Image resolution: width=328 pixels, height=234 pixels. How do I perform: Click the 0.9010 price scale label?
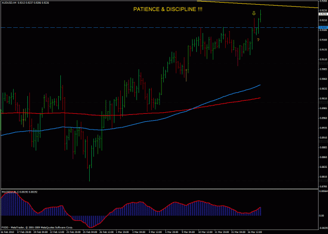click(323, 99)
